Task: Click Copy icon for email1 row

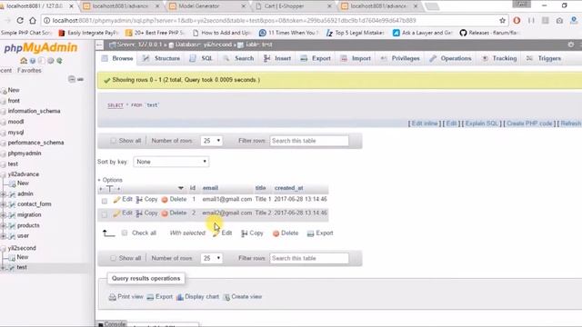Action: point(139,200)
